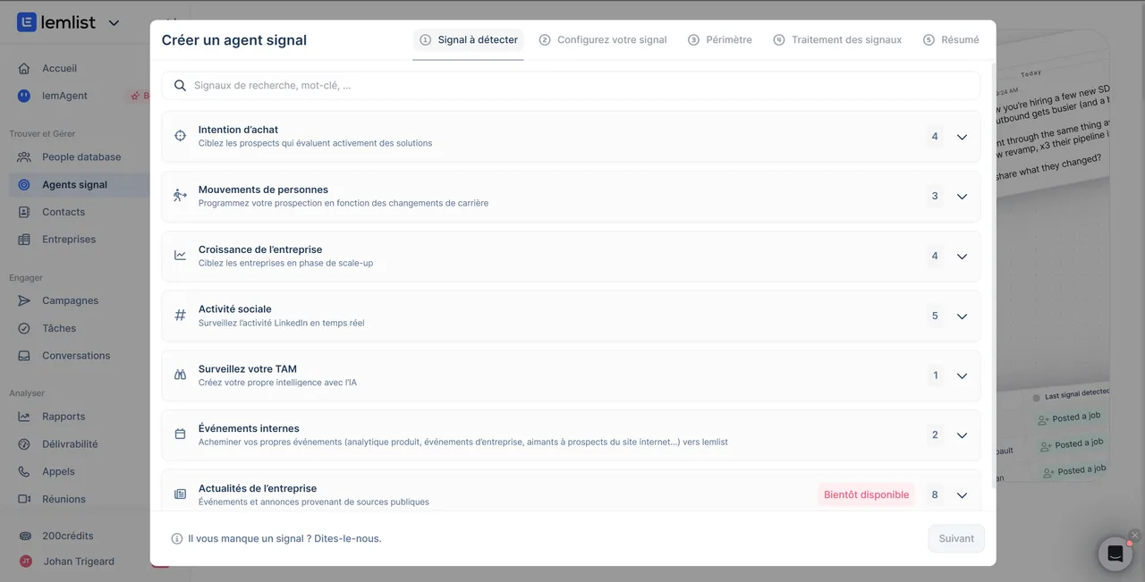Click the Appels phone icon
This screenshot has width=1145, height=582.
pos(24,471)
